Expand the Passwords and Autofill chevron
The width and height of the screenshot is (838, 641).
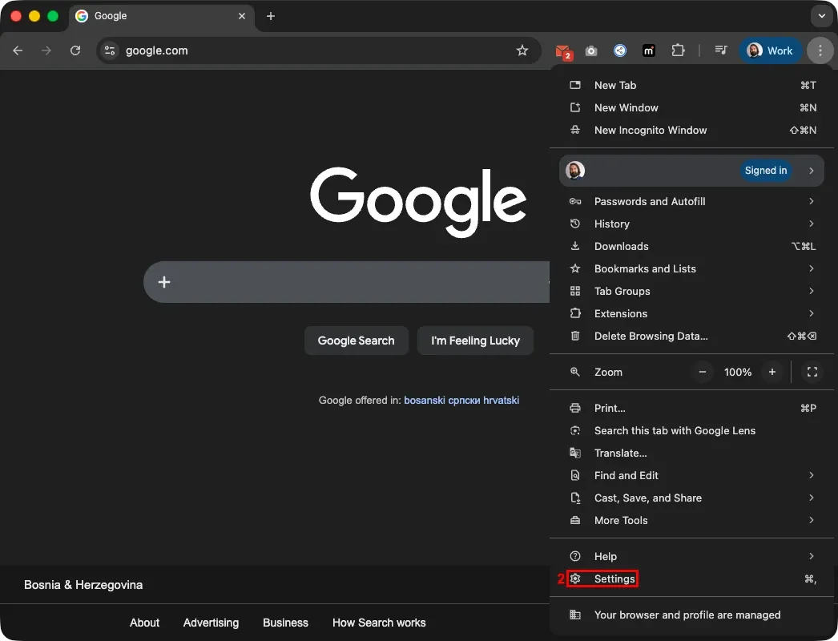[812, 202]
